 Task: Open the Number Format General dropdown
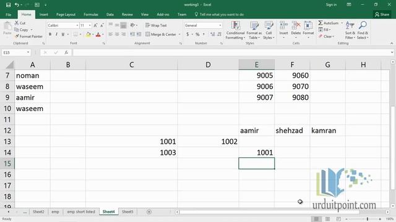pyautogui.click(x=220, y=25)
